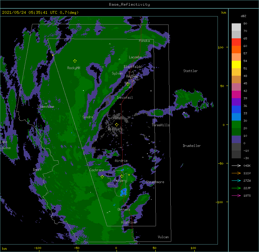
Task: Click the cyan 27ZW arrow legend icon
Action: pos(236,180)
